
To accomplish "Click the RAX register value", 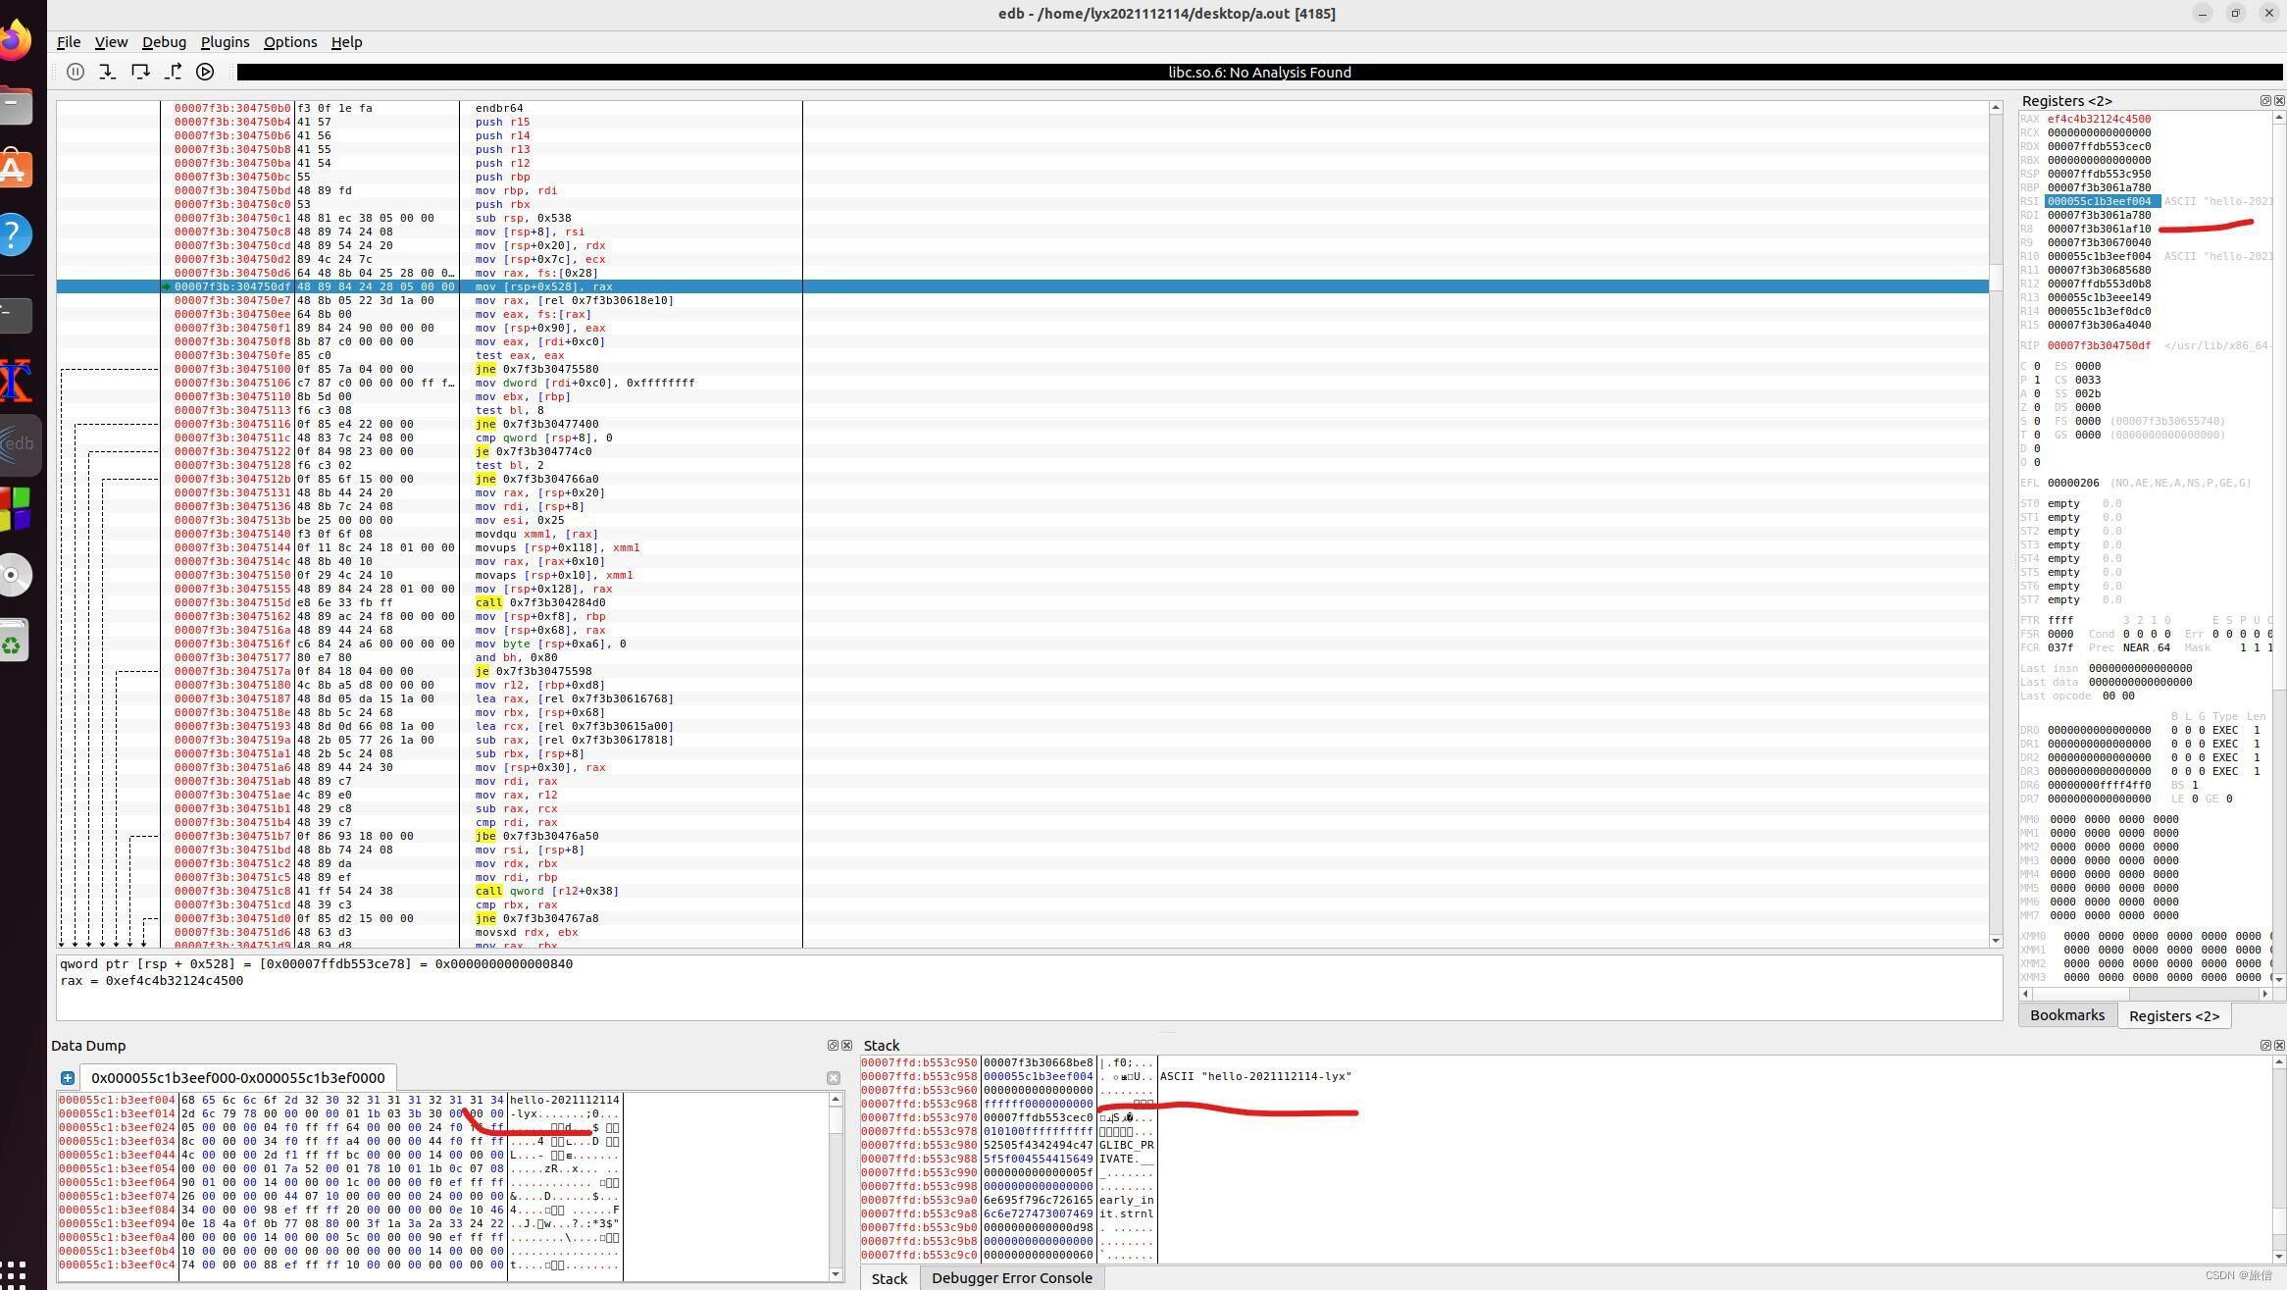I will (x=2099, y=119).
